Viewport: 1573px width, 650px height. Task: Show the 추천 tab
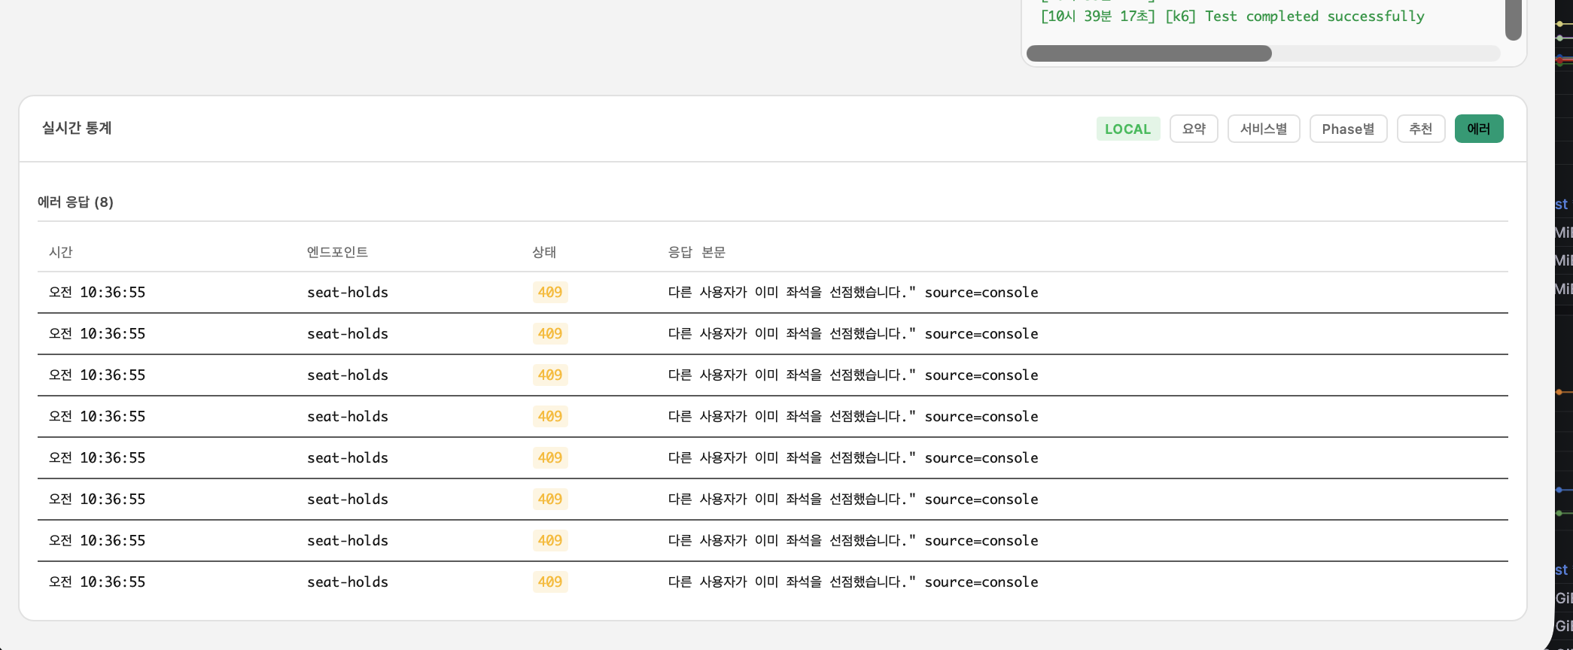pos(1420,129)
